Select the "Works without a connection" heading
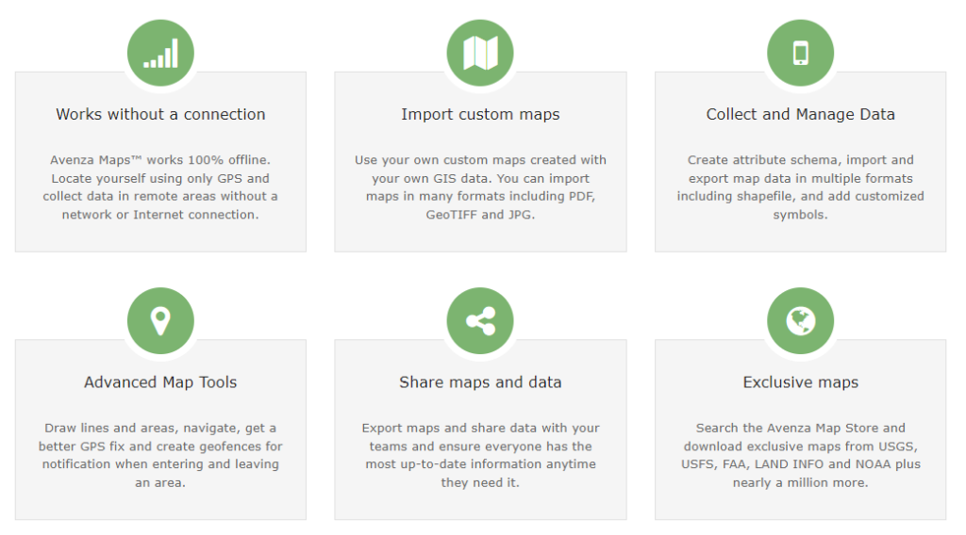The image size is (966, 535). (160, 114)
